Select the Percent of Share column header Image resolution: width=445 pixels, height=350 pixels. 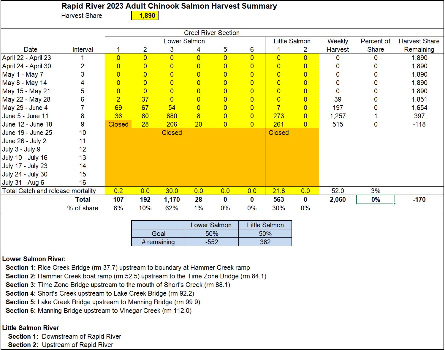tap(376, 45)
